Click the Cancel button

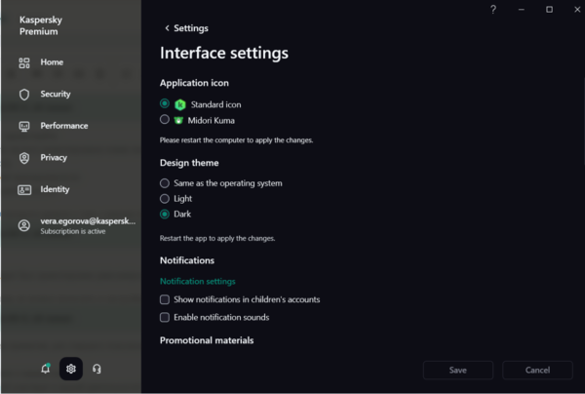(537, 371)
